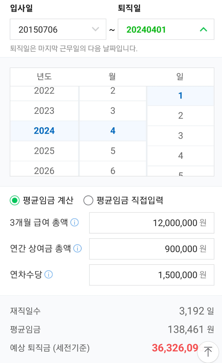Image resolution: width=222 pixels, height=363 pixels.
Task: Pick year 2025 in date picker
Action: 44,151
